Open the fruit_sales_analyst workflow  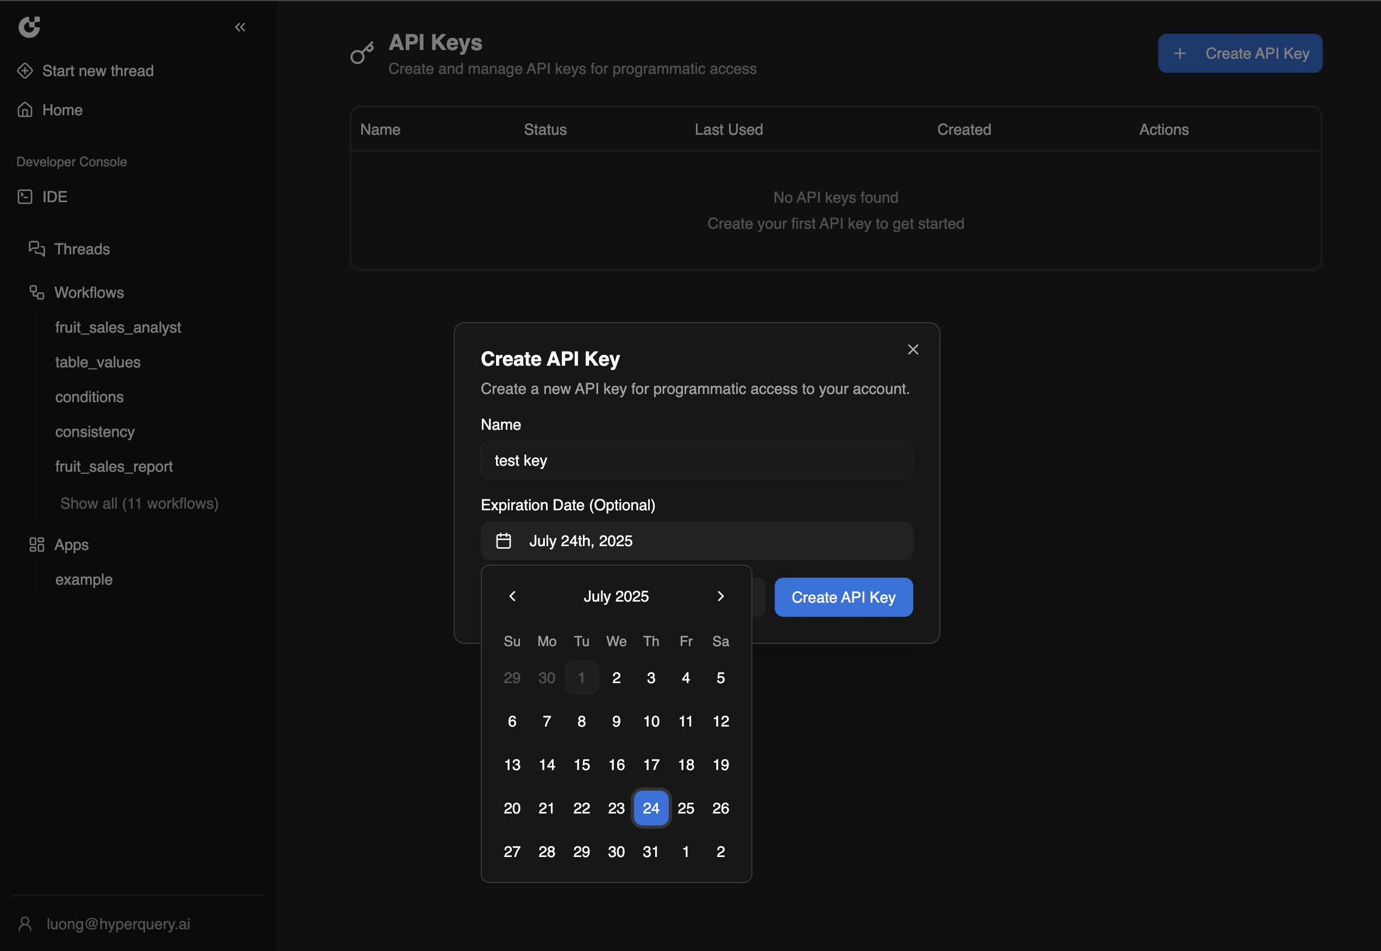click(118, 327)
